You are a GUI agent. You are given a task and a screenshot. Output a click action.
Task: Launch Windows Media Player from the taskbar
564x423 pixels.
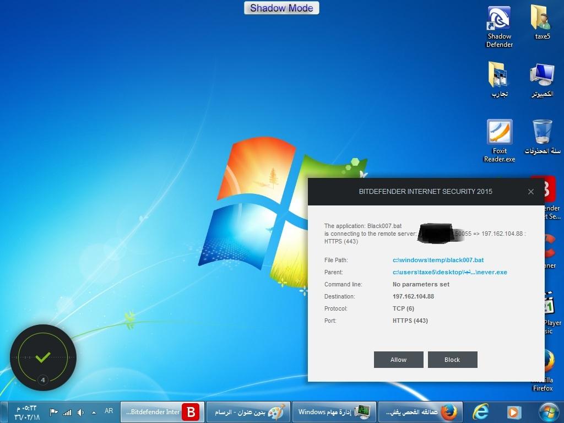514,412
